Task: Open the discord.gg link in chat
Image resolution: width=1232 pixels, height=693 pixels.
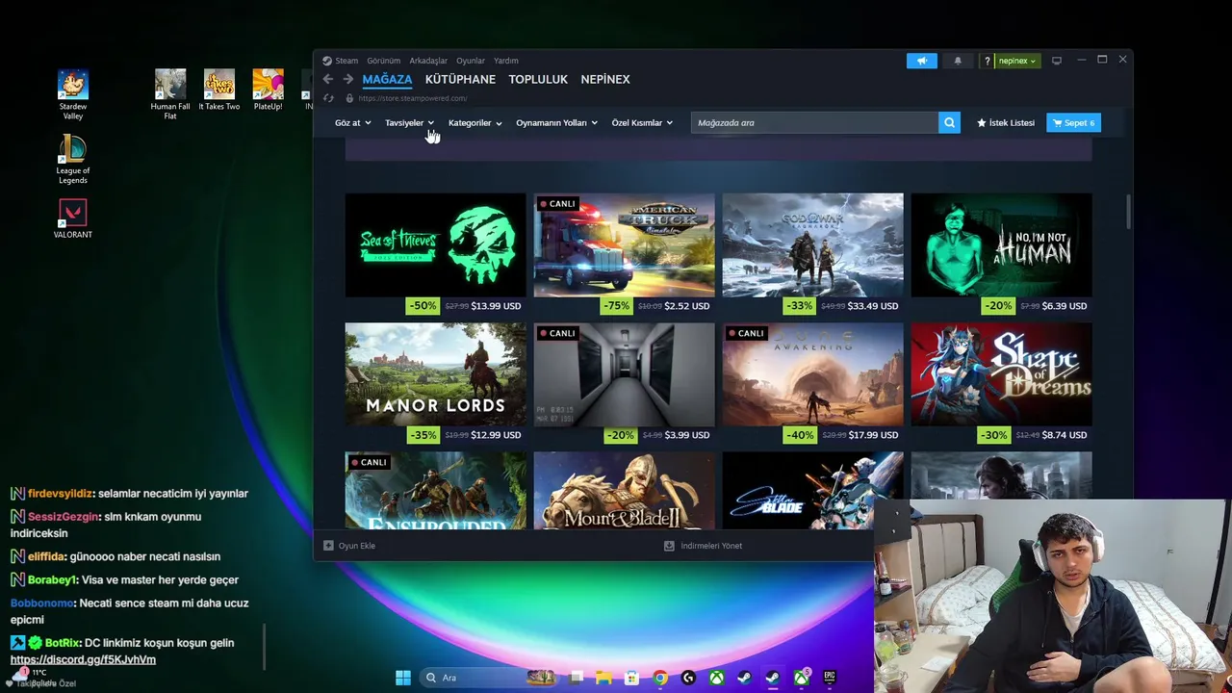Action: point(83,659)
